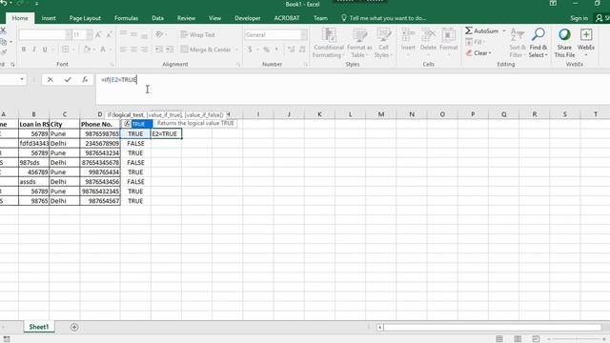The width and height of the screenshot is (610, 343).
Task: Click the horizontal scrollbar track
Action: pyautogui.click(x=492, y=328)
